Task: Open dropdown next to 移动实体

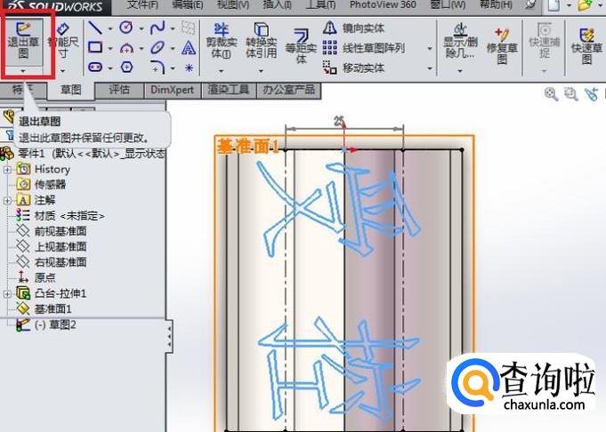Action: [430, 68]
